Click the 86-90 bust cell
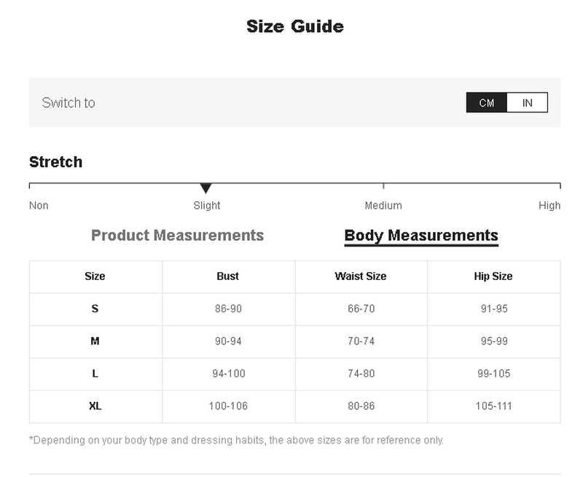This screenshot has width=583, height=477. click(228, 309)
